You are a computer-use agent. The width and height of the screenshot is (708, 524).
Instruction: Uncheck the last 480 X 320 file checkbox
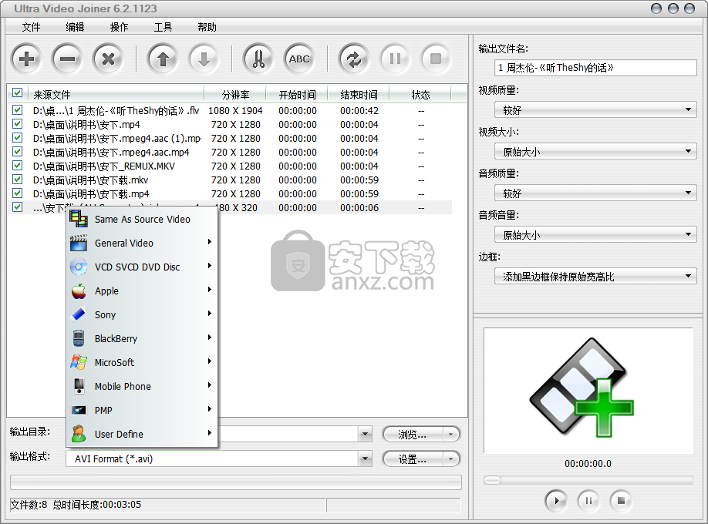18,207
